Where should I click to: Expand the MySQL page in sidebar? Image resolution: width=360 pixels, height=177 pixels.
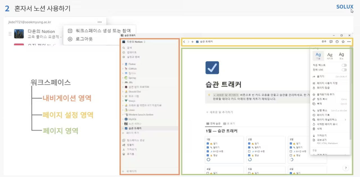(x=123, y=119)
